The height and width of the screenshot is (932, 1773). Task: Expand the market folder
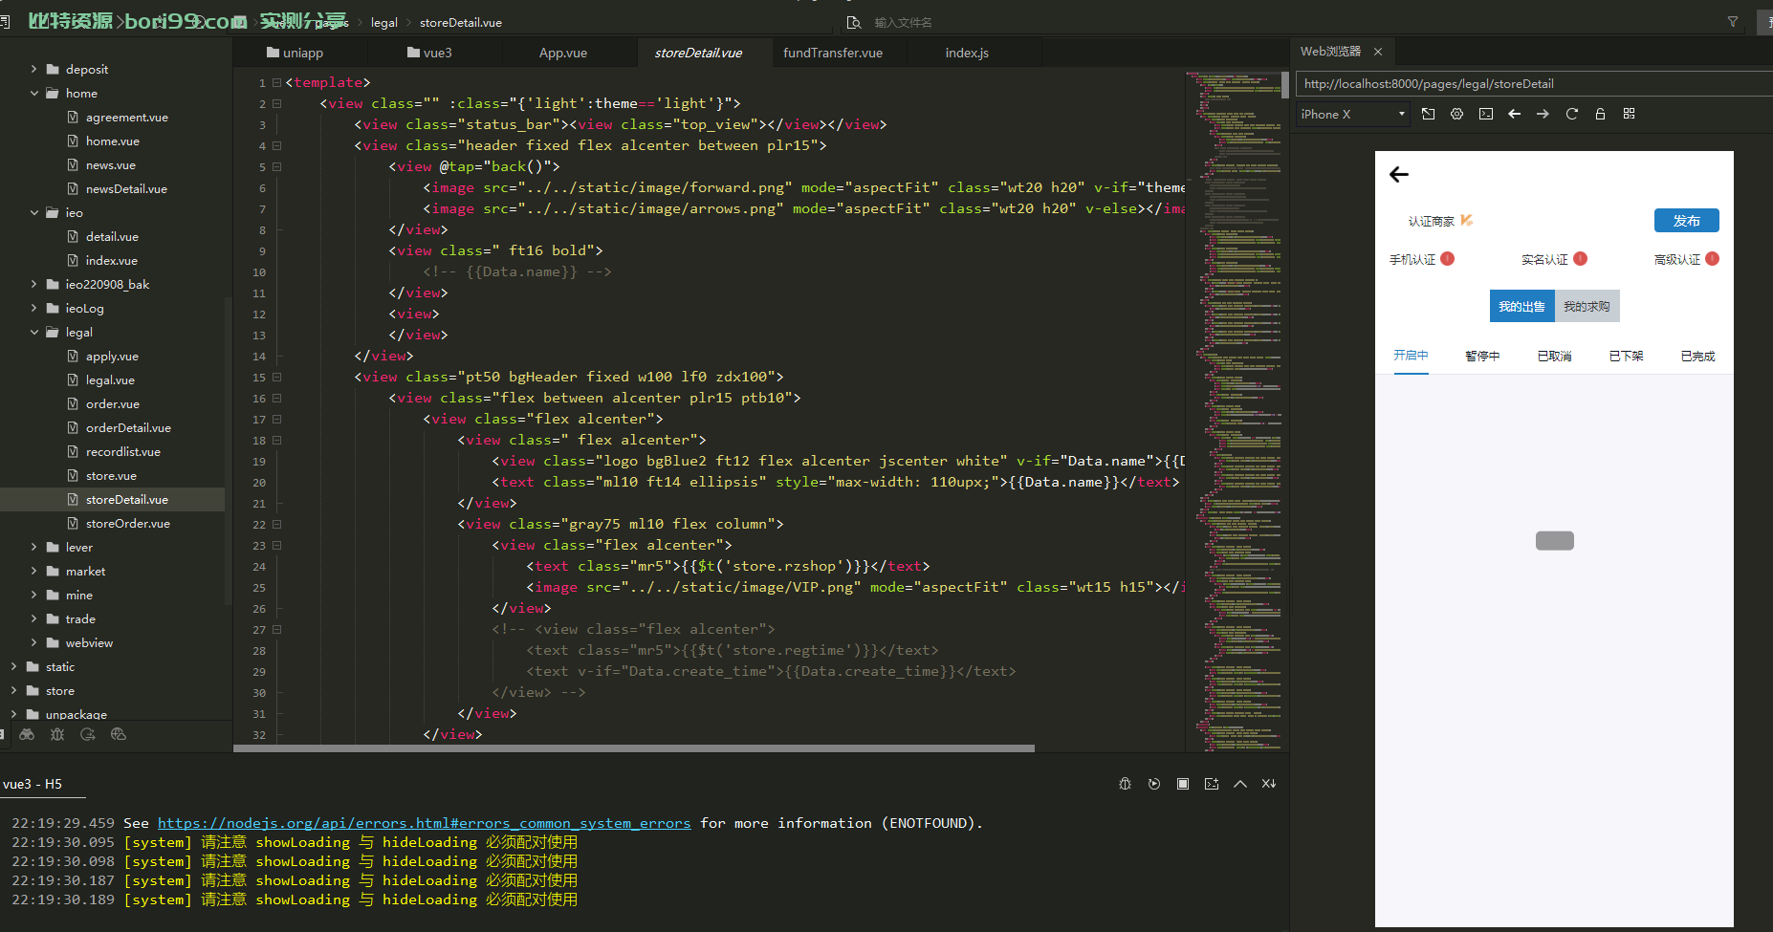tap(33, 571)
